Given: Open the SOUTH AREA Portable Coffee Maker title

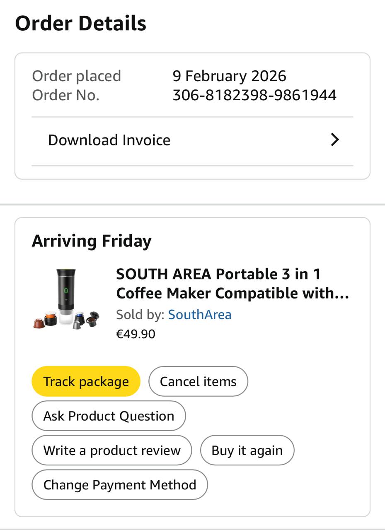Looking at the screenshot, I should coord(232,284).
